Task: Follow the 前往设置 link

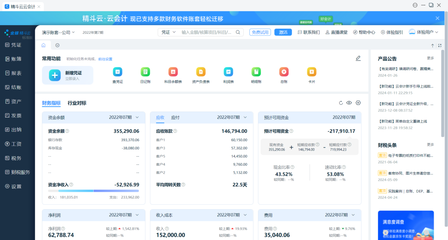Action: pos(105,59)
